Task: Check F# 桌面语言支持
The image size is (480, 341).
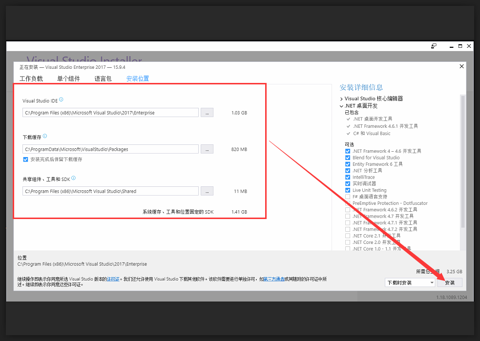Action: 348,197
